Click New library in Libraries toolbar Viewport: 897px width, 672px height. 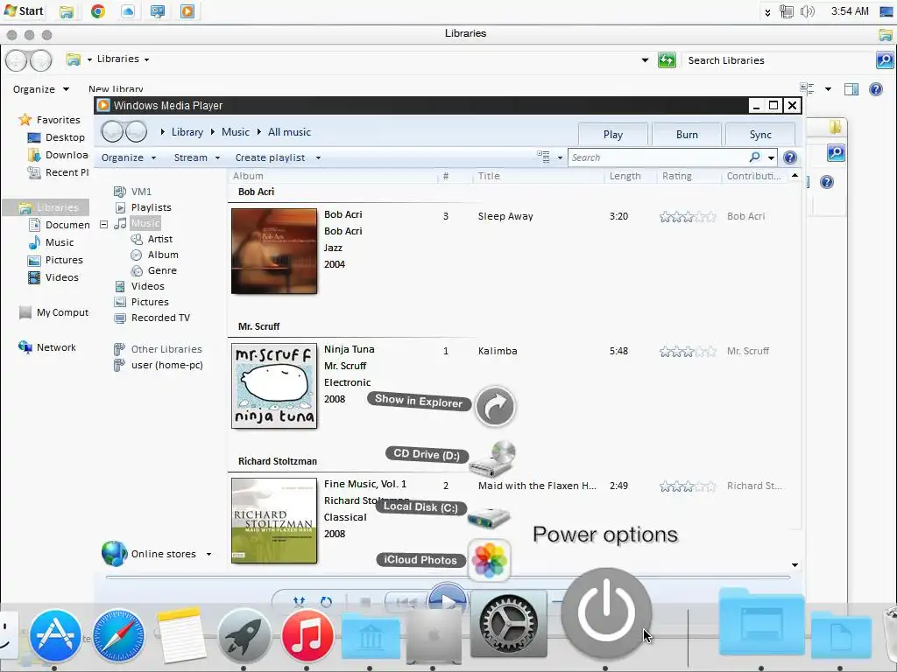click(x=116, y=89)
